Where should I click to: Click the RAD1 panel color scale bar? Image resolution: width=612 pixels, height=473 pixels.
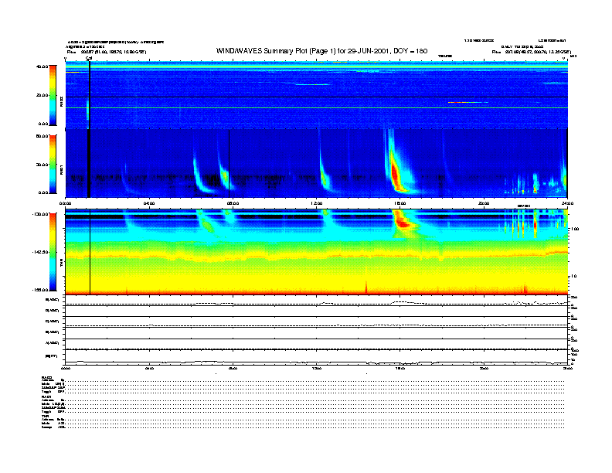point(53,164)
